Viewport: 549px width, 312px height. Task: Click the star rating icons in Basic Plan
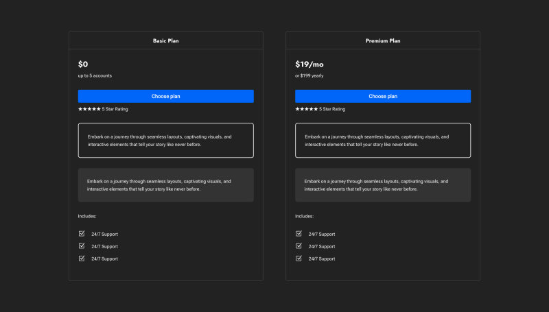click(x=89, y=109)
